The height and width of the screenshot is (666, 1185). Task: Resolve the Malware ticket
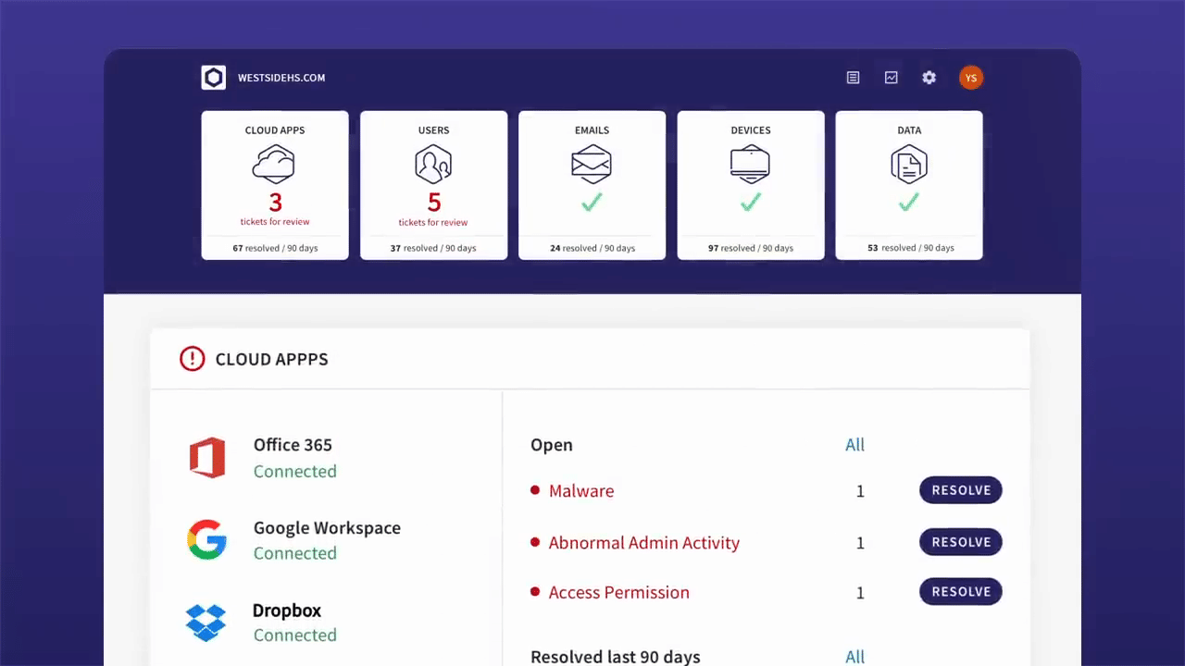click(x=961, y=490)
